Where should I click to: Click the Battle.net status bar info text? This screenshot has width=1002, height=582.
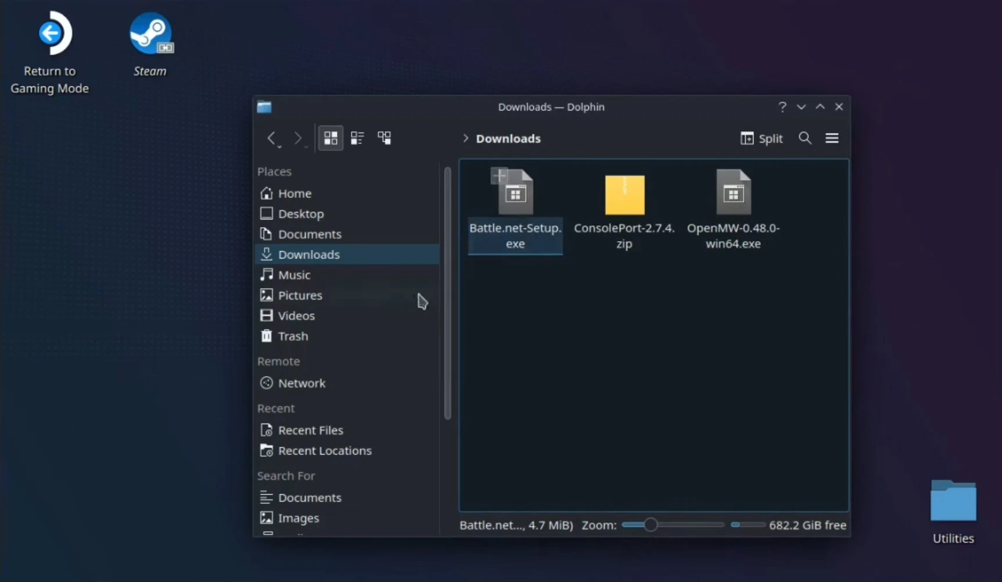click(x=516, y=525)
